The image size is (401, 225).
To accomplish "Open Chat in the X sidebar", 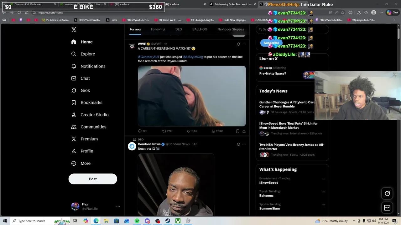I will pyautogui.click(x=80, y=78).
